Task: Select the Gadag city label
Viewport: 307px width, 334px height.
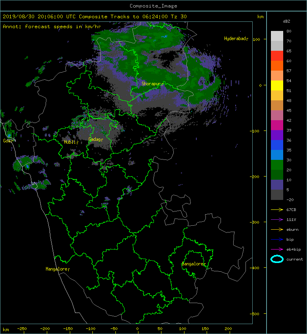Action: pyautogui.click(x=96, y=139)
